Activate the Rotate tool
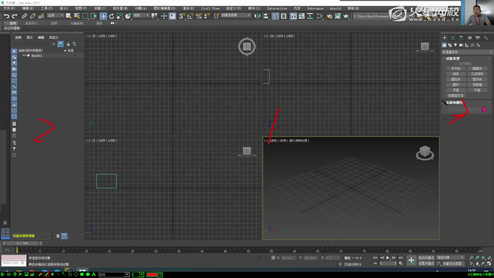Viewport: 494px width, 278px height. tap(111, 16)
